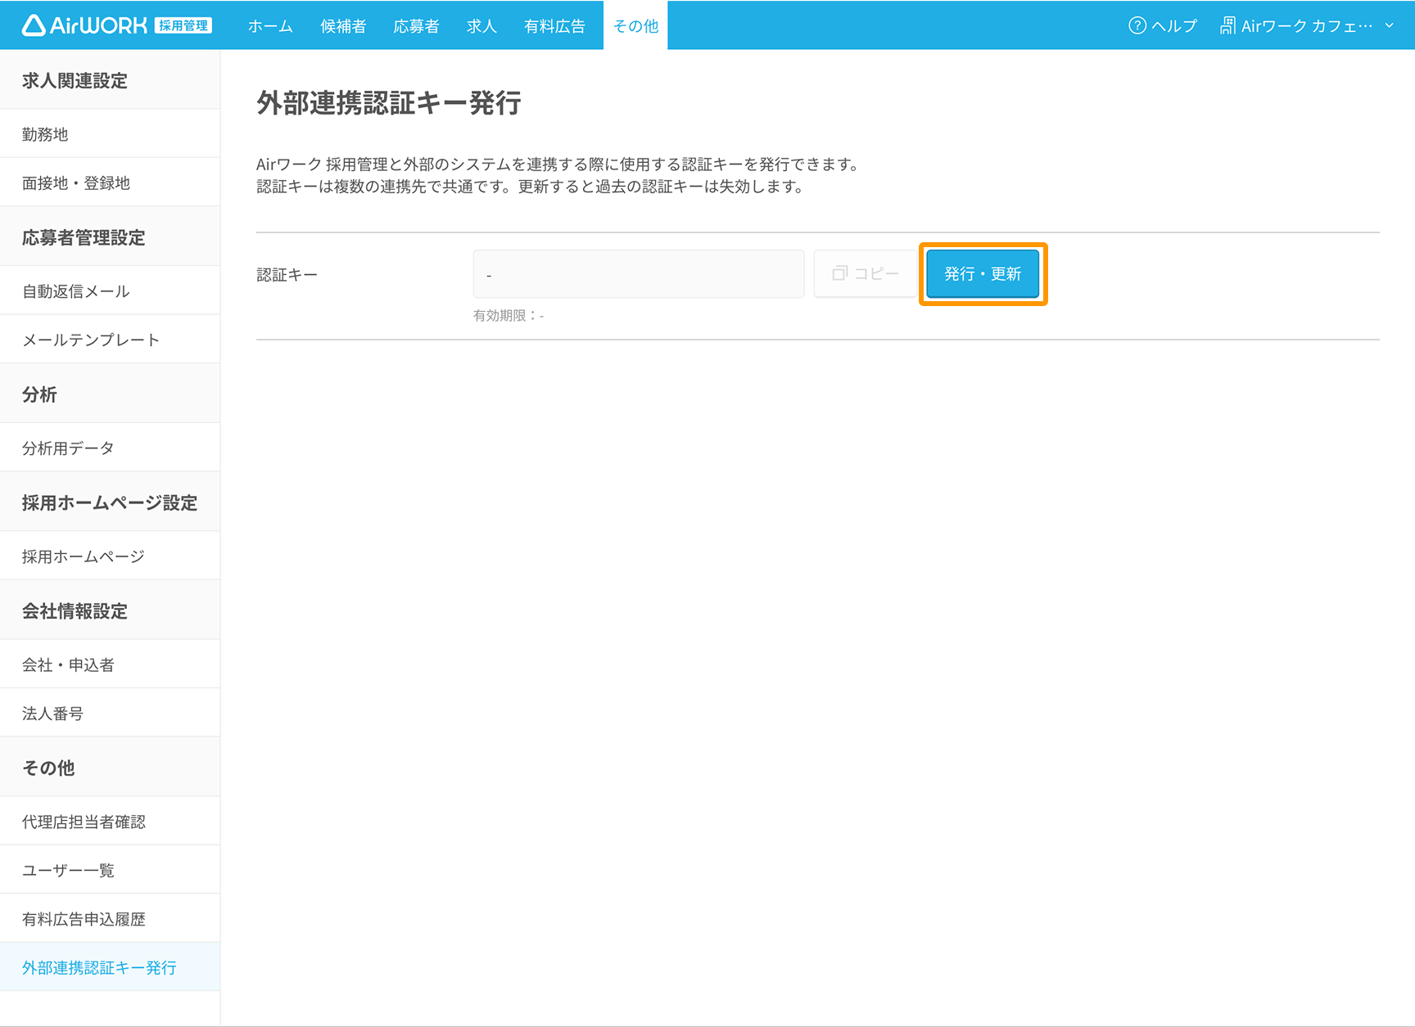1415x1027 pixels.
Task: Click the 認証キー field label
Action: [x=287, y=274]
